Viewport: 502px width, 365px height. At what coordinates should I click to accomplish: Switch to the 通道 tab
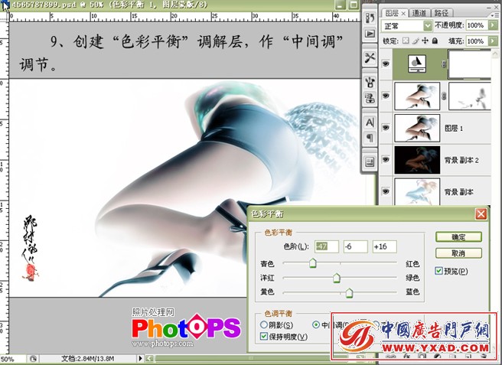pyautogui.click(x=419, y=13)
